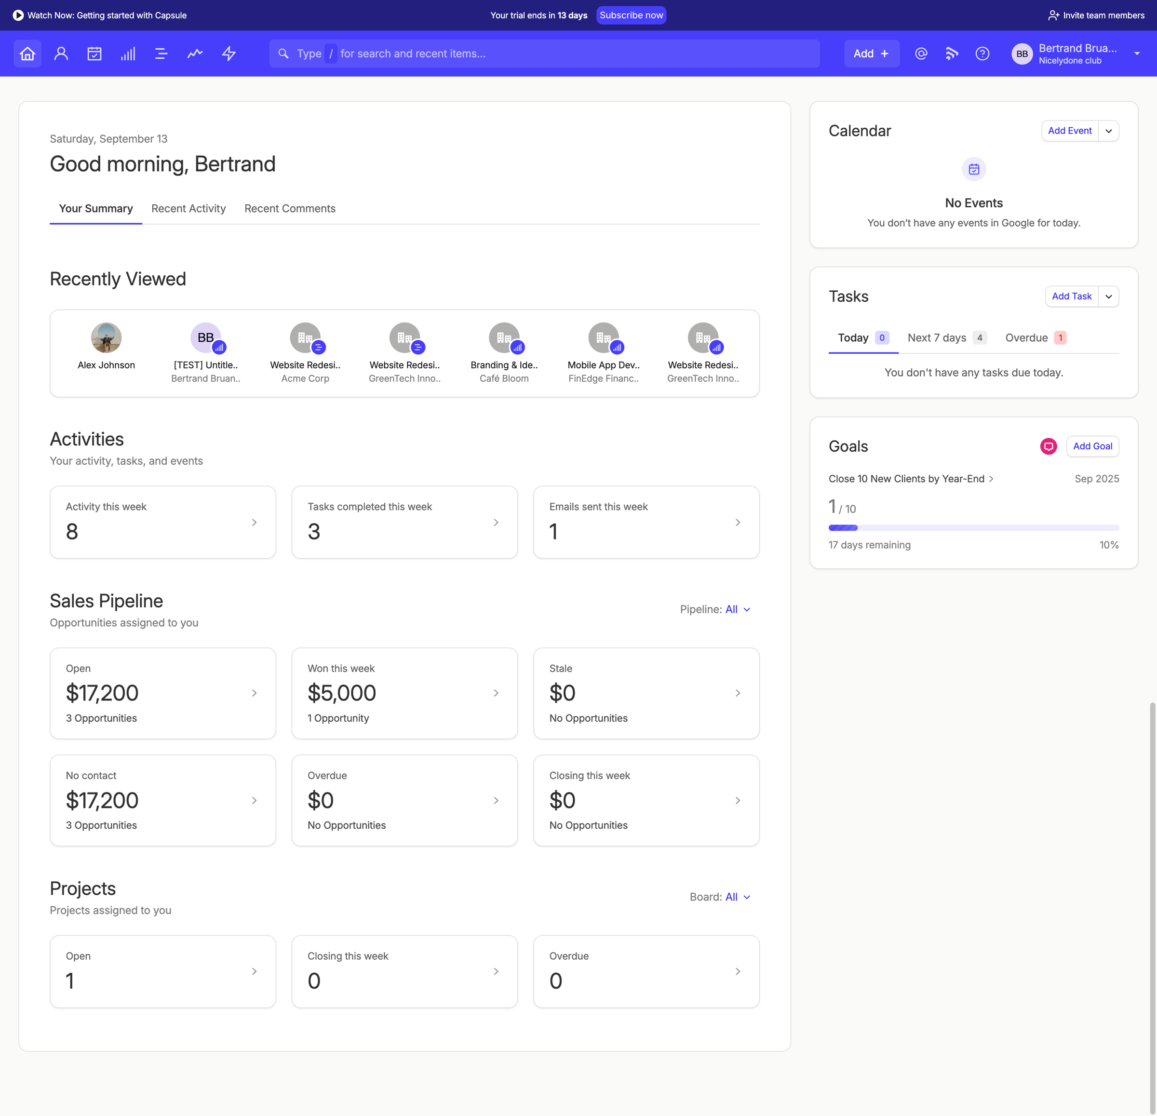
Task: Select the Overdue tasks tab
Action: click(x=1036, y=337)
